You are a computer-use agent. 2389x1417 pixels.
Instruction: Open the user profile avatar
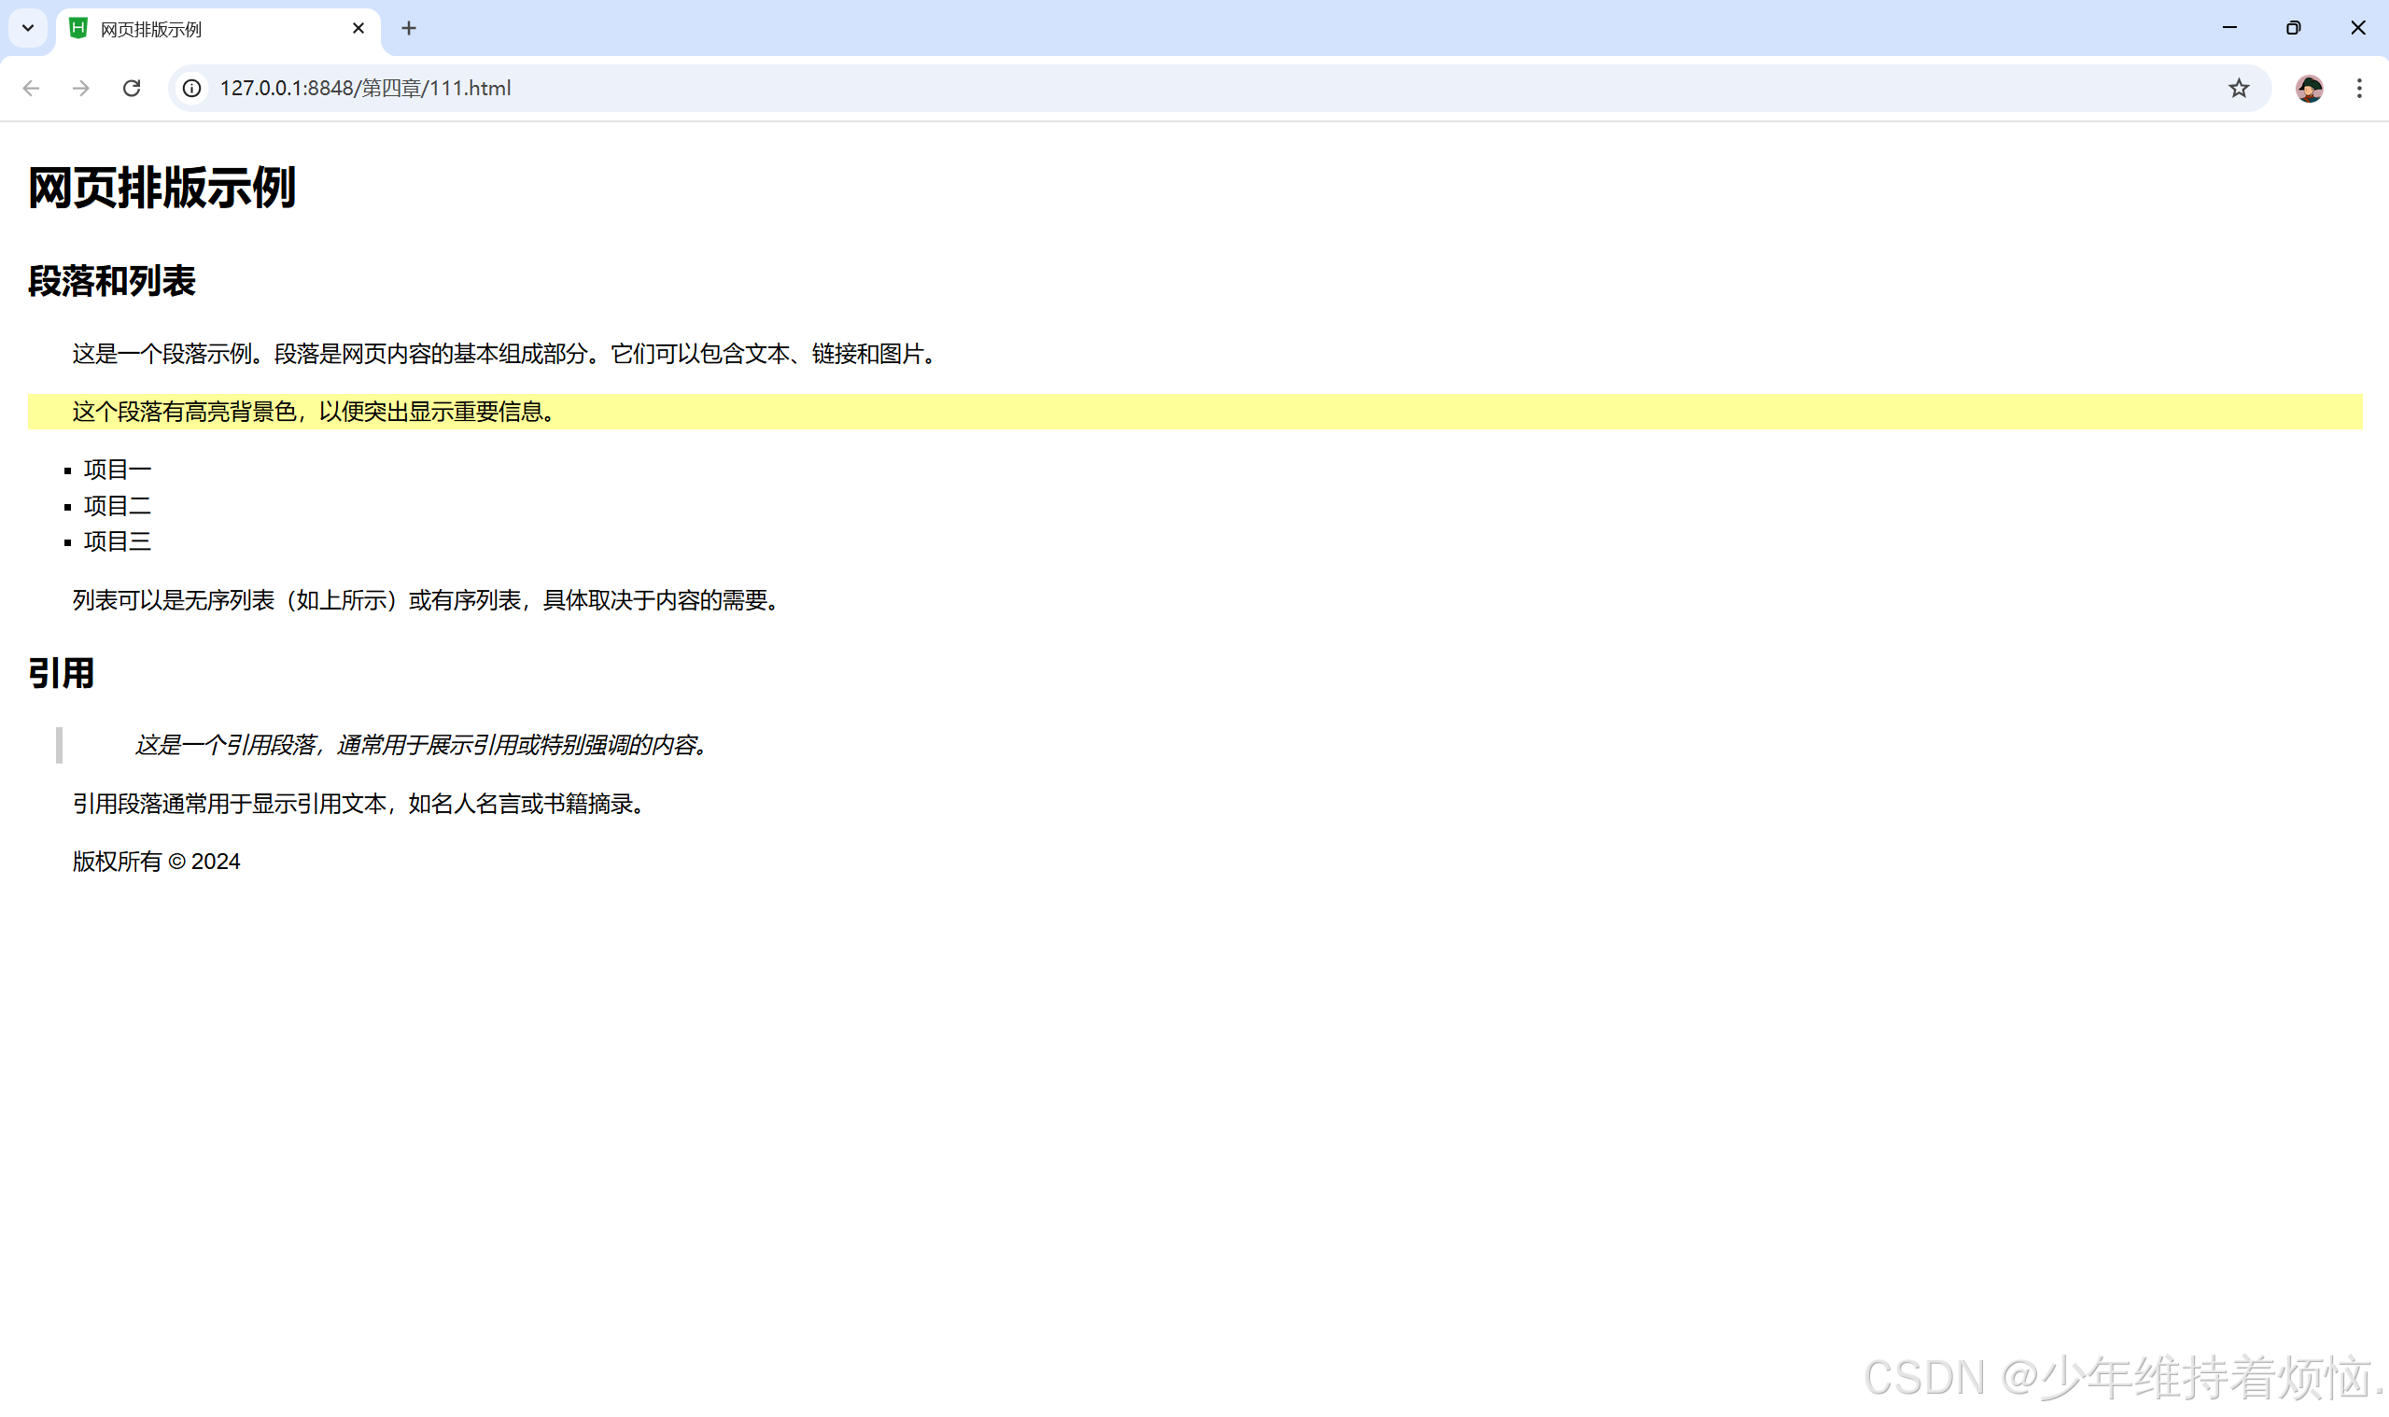pyautogui.click(x=2309, y=88)
